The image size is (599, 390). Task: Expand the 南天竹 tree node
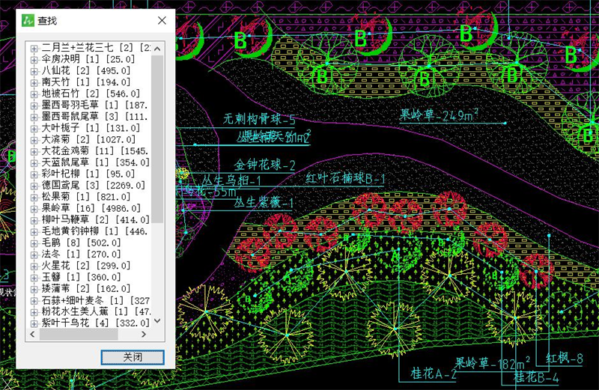click(x=34, y=83)
